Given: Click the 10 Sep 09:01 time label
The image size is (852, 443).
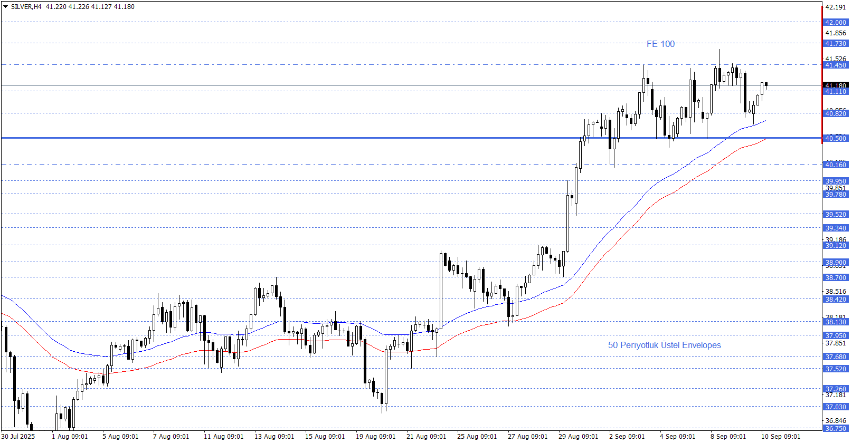Looking at the screenshot, I should (781, 437).
